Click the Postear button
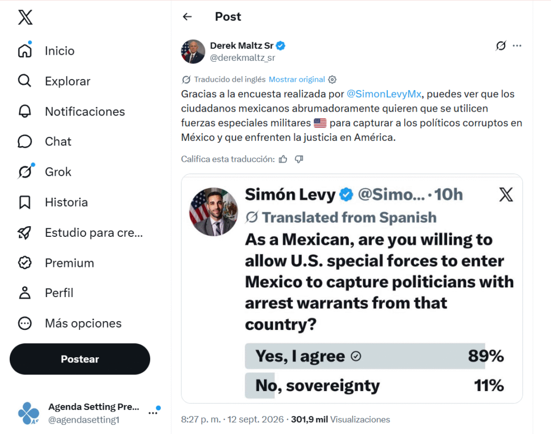The width and height of the screenshot is (551, 434). 80,359
